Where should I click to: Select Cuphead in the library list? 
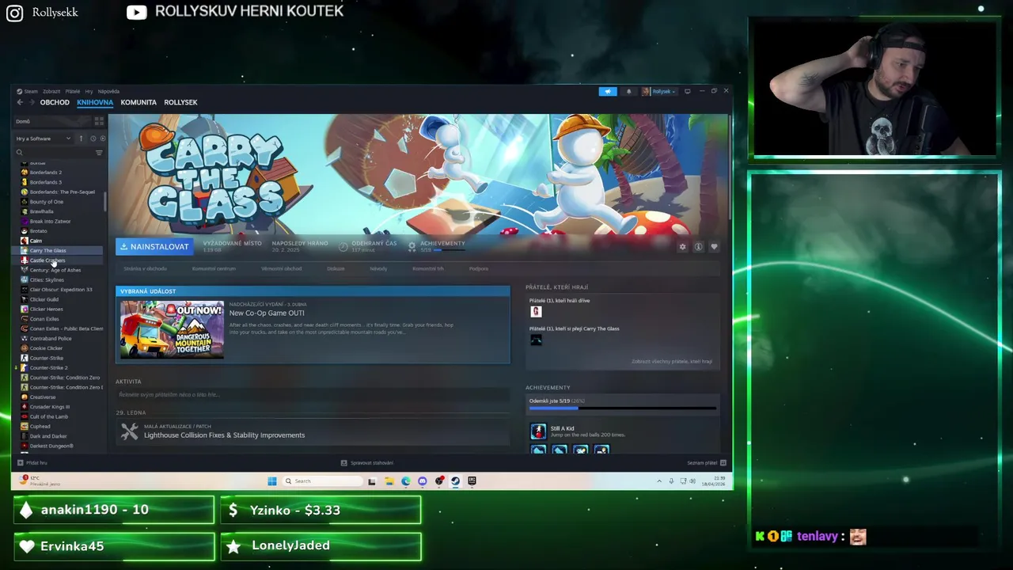pos(40,426)
